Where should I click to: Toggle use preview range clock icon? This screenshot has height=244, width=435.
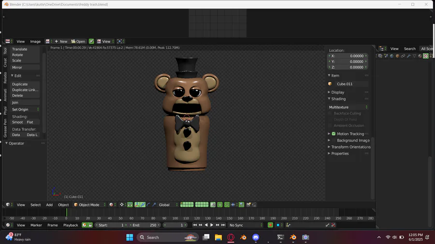84,225
